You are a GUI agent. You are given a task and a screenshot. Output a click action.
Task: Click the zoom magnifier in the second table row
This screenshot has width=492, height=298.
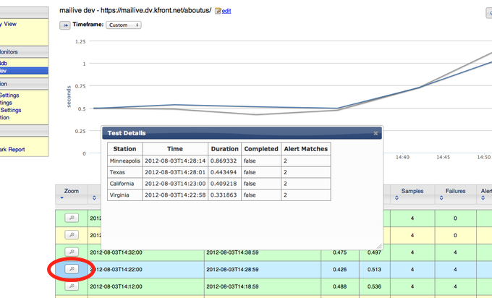71,234
